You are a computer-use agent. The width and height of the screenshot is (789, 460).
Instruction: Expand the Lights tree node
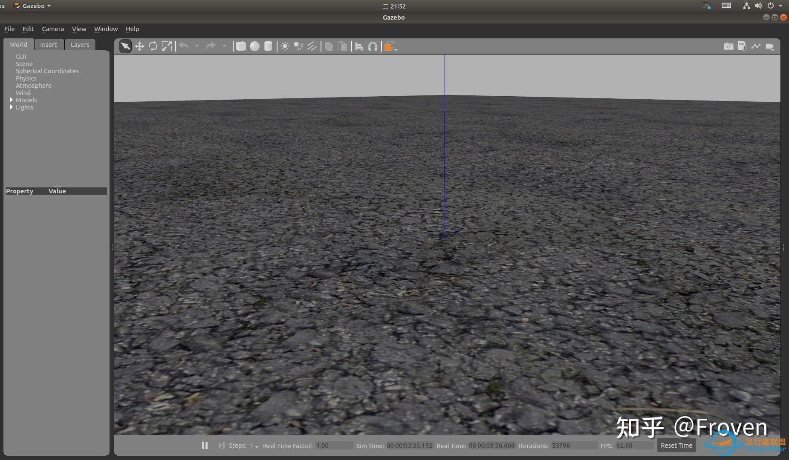click(x=12, y=107)
